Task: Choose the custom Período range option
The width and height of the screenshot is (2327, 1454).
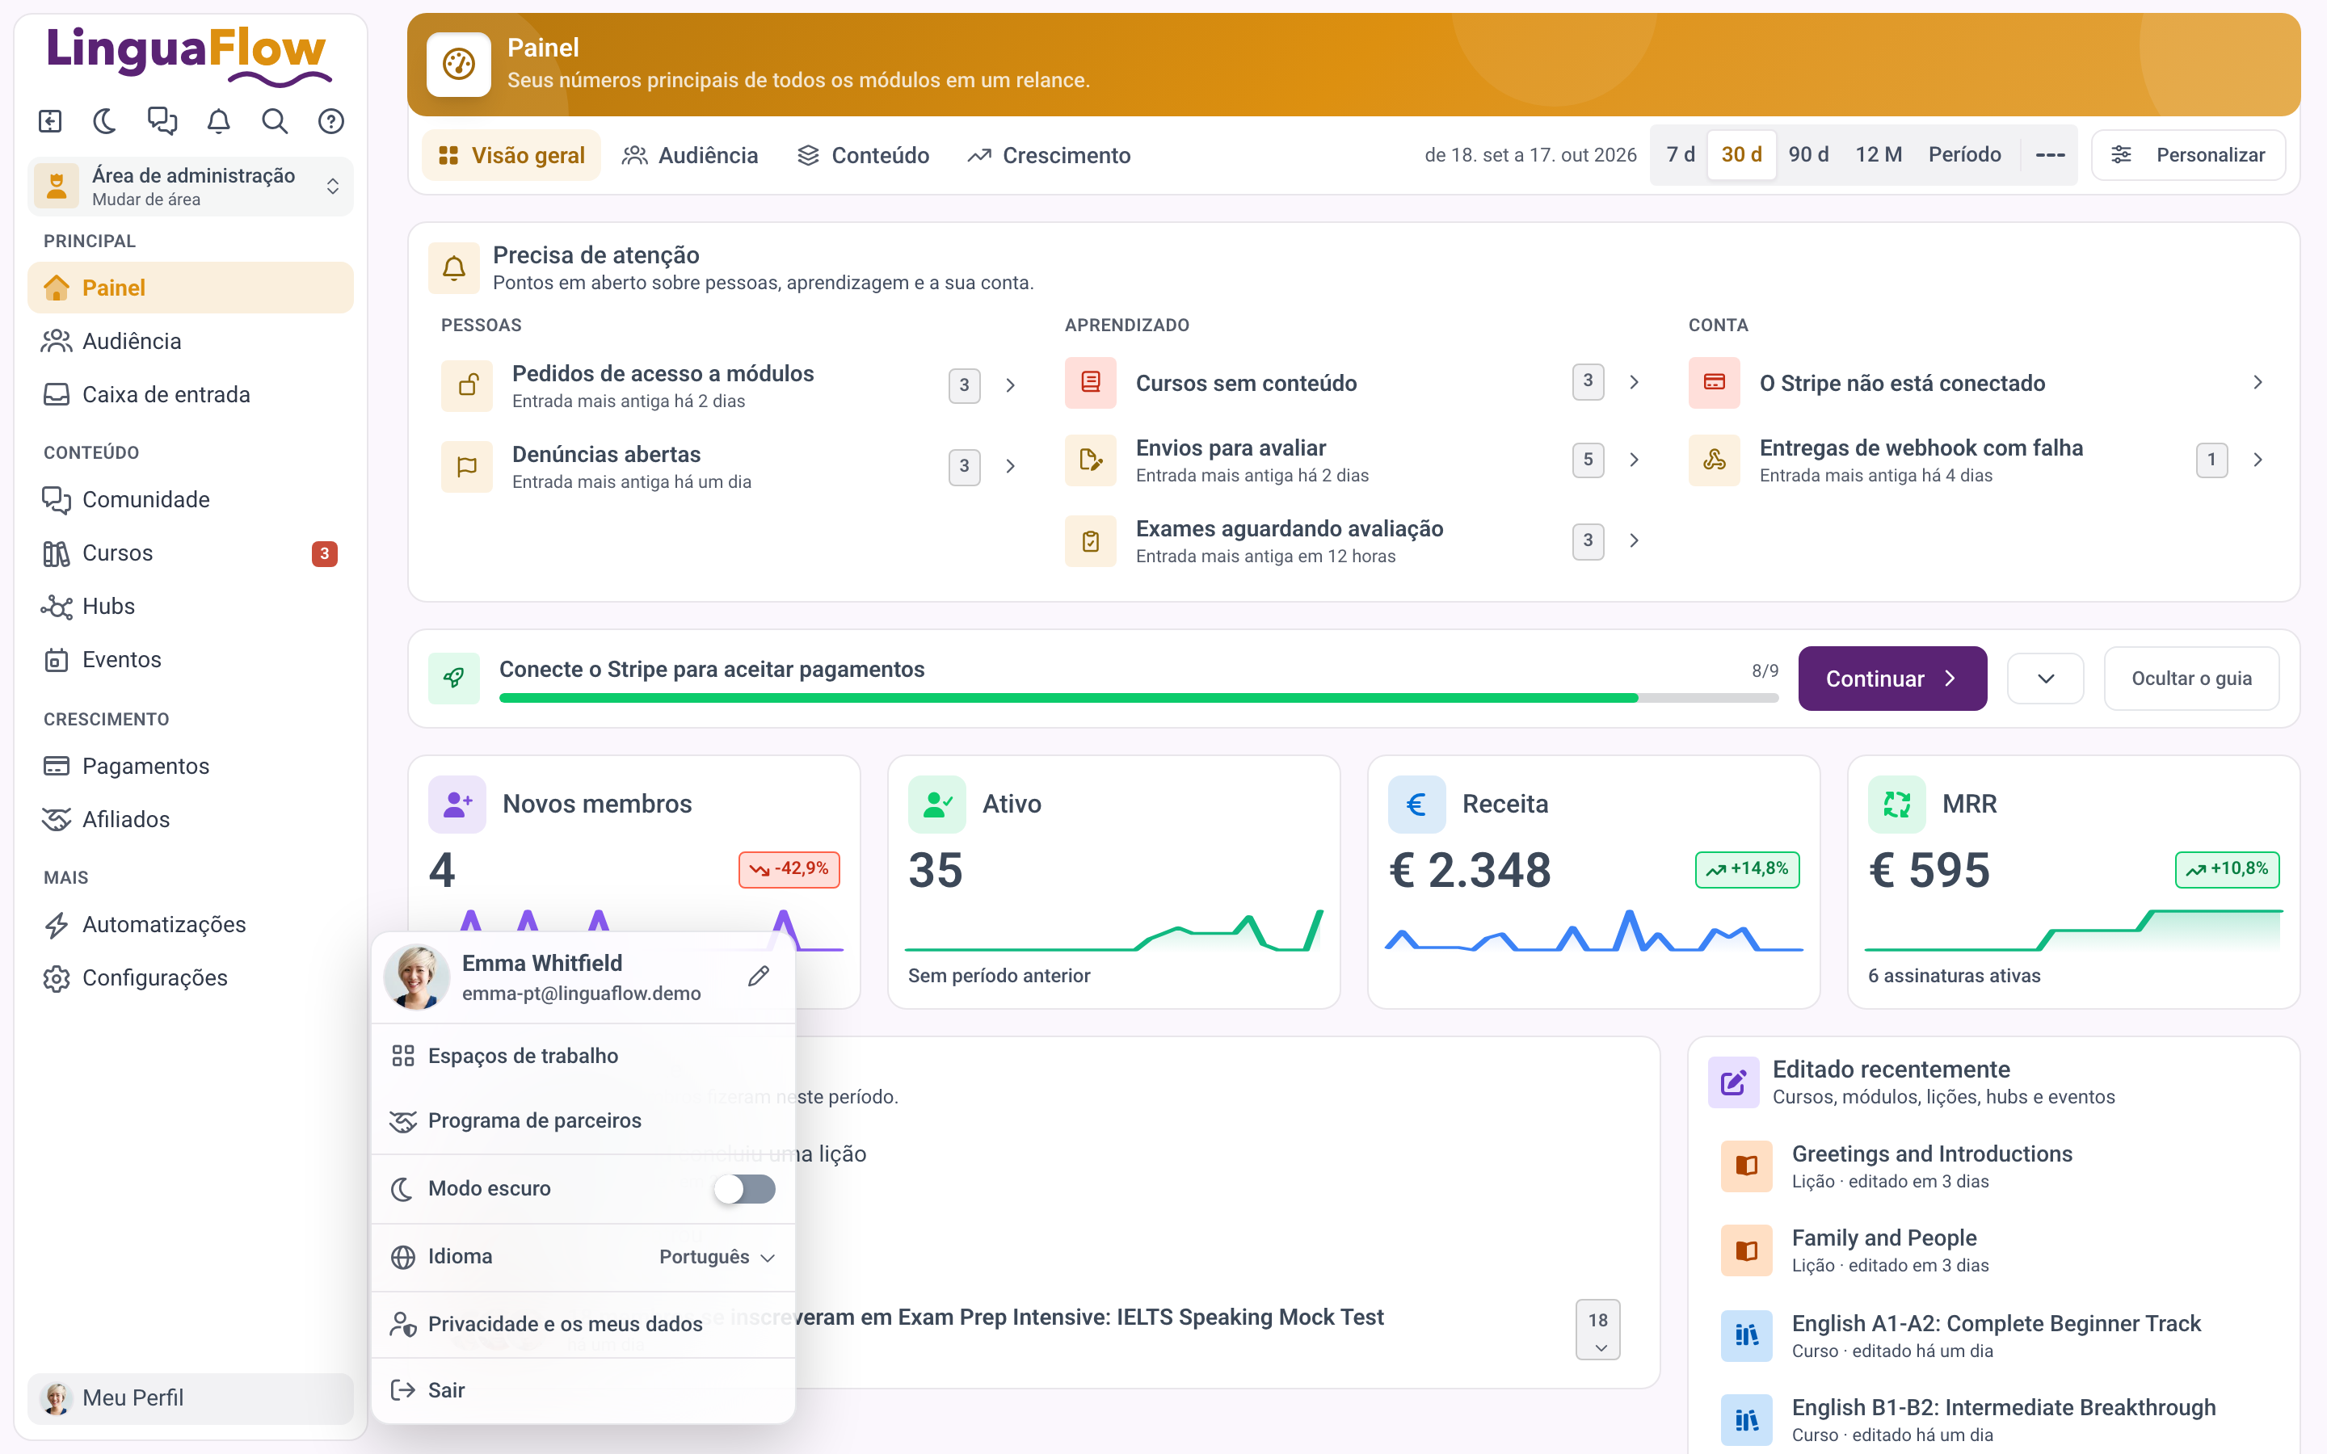Action: pos(1964,155)
